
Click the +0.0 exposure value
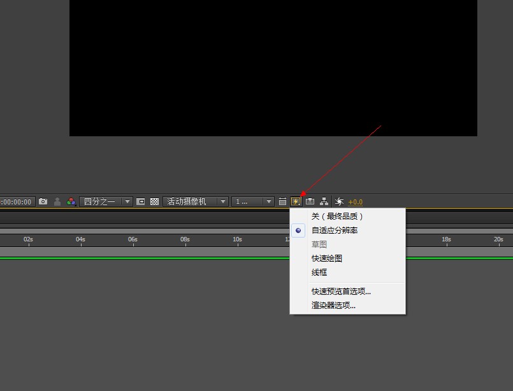(356, 203)
